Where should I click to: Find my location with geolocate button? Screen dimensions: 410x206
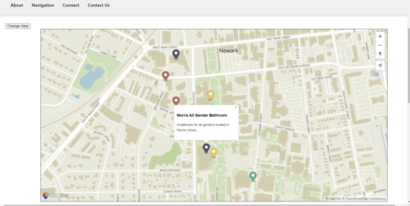pos(380,65)
